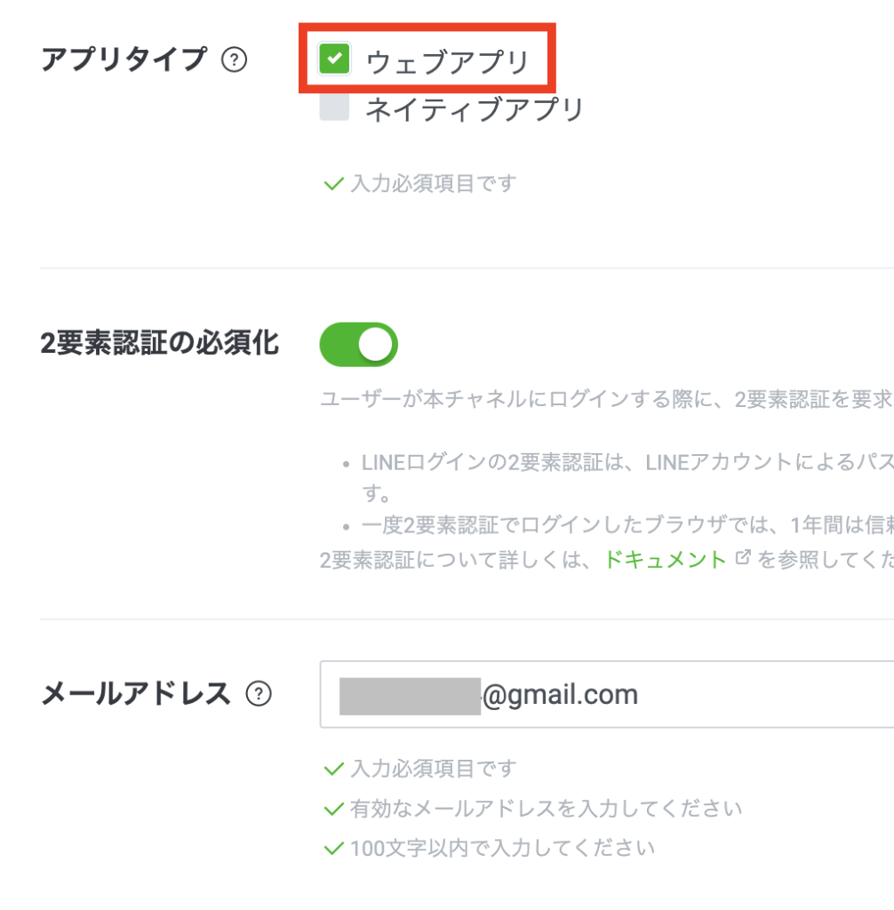
Task: Check the ネイティブアプリ checkbox
Action: point(335,108)
